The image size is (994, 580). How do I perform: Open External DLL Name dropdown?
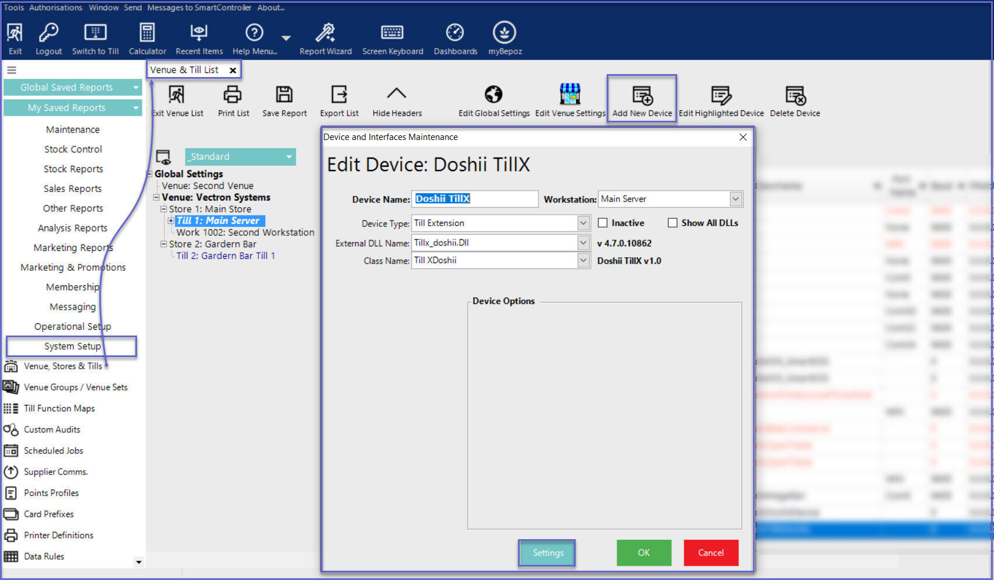(583, 243)
